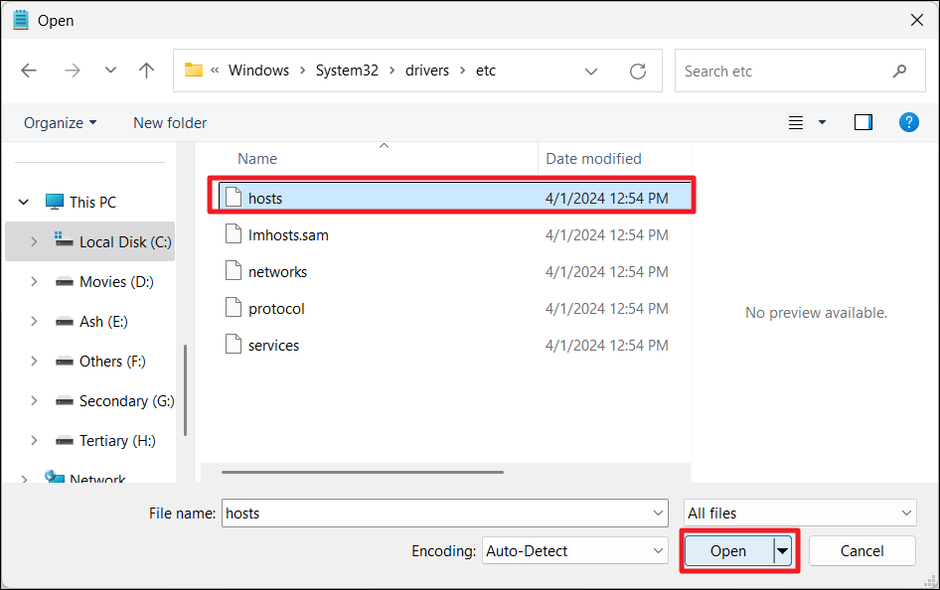Open the Encoding Auto-Detect dropdown
This screenshot has width=940, height=590.
[x=575, y=550]
